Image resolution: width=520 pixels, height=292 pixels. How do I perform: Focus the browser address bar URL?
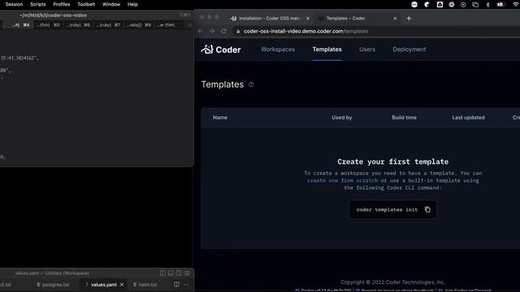click(x=305, y=31)
